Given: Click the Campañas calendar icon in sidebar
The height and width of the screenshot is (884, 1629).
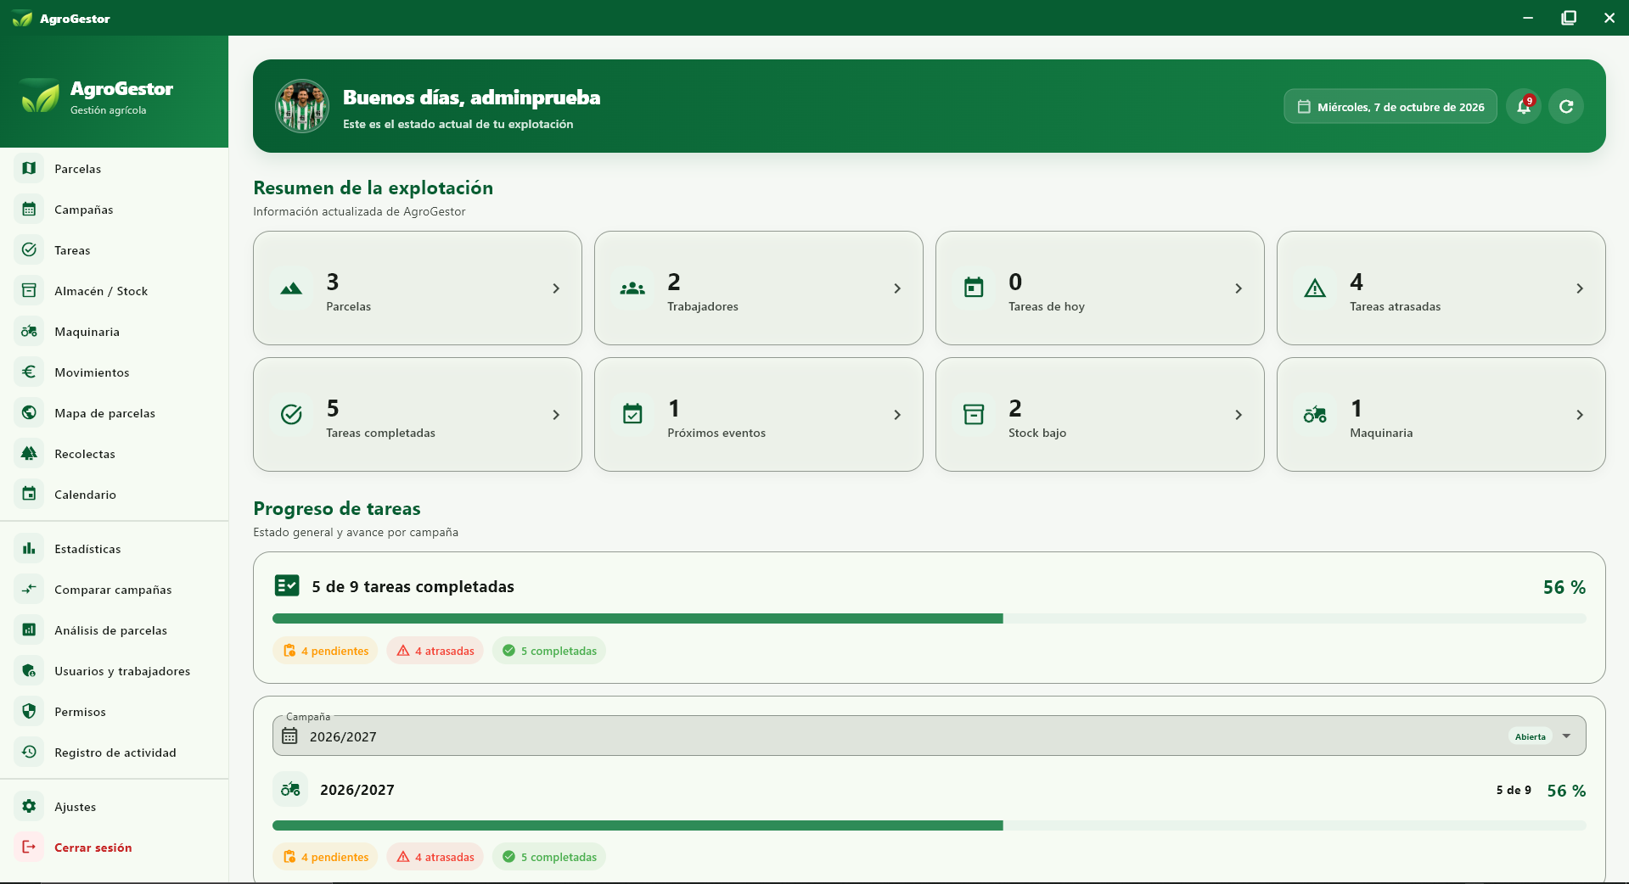Looking at the screenshot, I should [x=29, y=209].
